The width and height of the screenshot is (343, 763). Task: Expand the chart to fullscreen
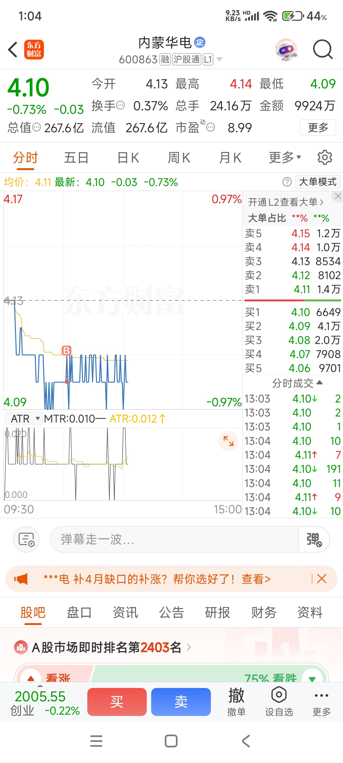tap(228, 441)
